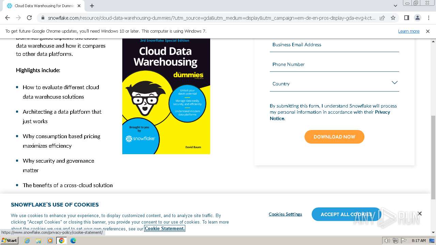
Task: Click the browser back arrow
Action: [x=7, y=18]
